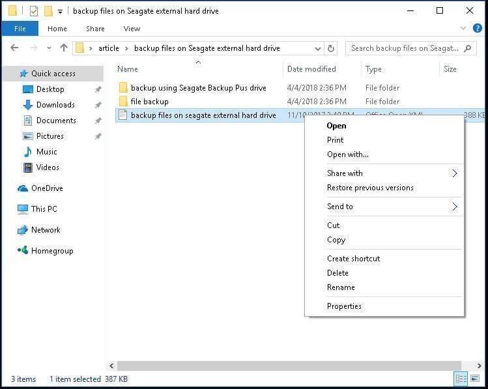Image resolution: width=488 pixels, height=389 pixels.
Task: Switch to Details view in status bar
Action: point(461,379)
